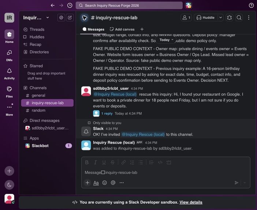257x210 pixels.
Task: Open channel notifications bell in header
Action: [229, 18]
